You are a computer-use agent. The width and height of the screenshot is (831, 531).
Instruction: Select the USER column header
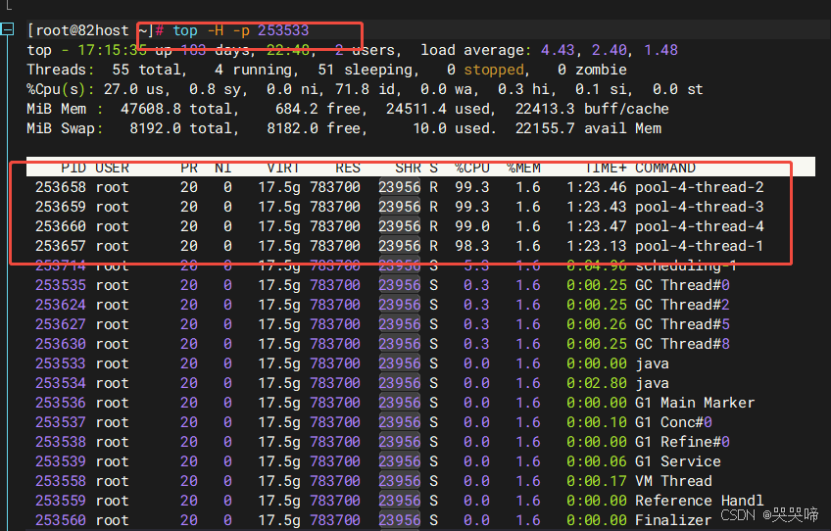[113, 168]
